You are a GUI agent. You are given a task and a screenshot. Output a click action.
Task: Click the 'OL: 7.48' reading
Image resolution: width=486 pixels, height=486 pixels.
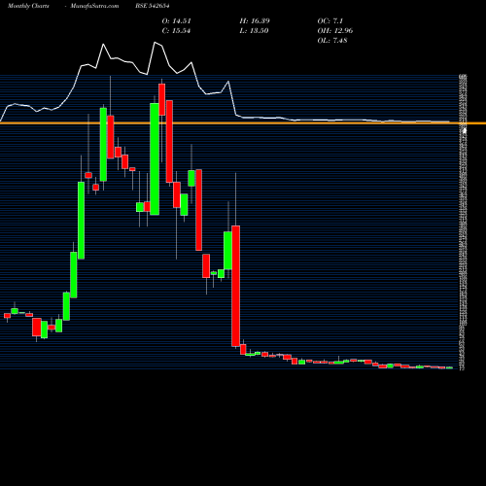[332, 41]
